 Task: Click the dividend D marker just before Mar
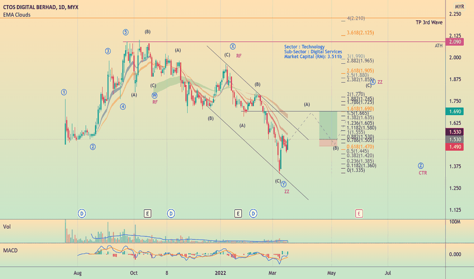(x=253, y=214)
